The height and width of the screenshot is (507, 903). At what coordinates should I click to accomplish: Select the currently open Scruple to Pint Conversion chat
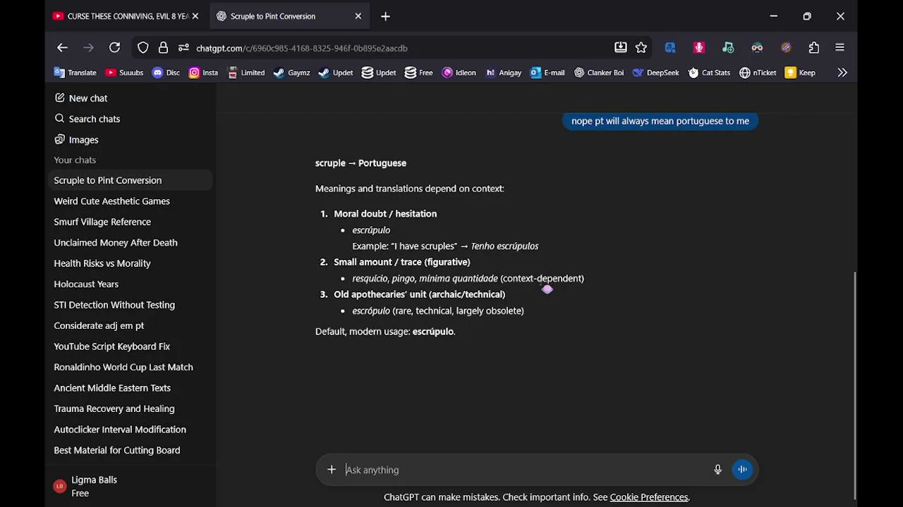tap(131, 180)
